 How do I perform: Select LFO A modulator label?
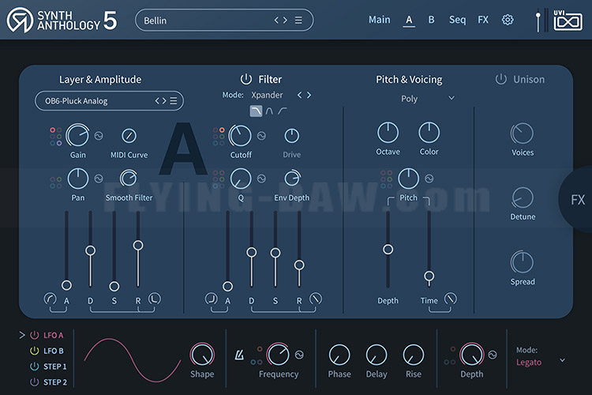tap(53, 335)
